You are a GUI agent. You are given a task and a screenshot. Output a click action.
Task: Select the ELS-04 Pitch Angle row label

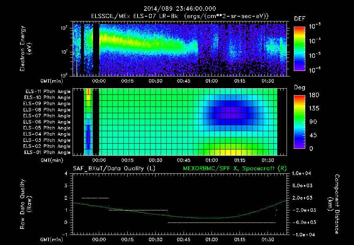pos(47,134)
